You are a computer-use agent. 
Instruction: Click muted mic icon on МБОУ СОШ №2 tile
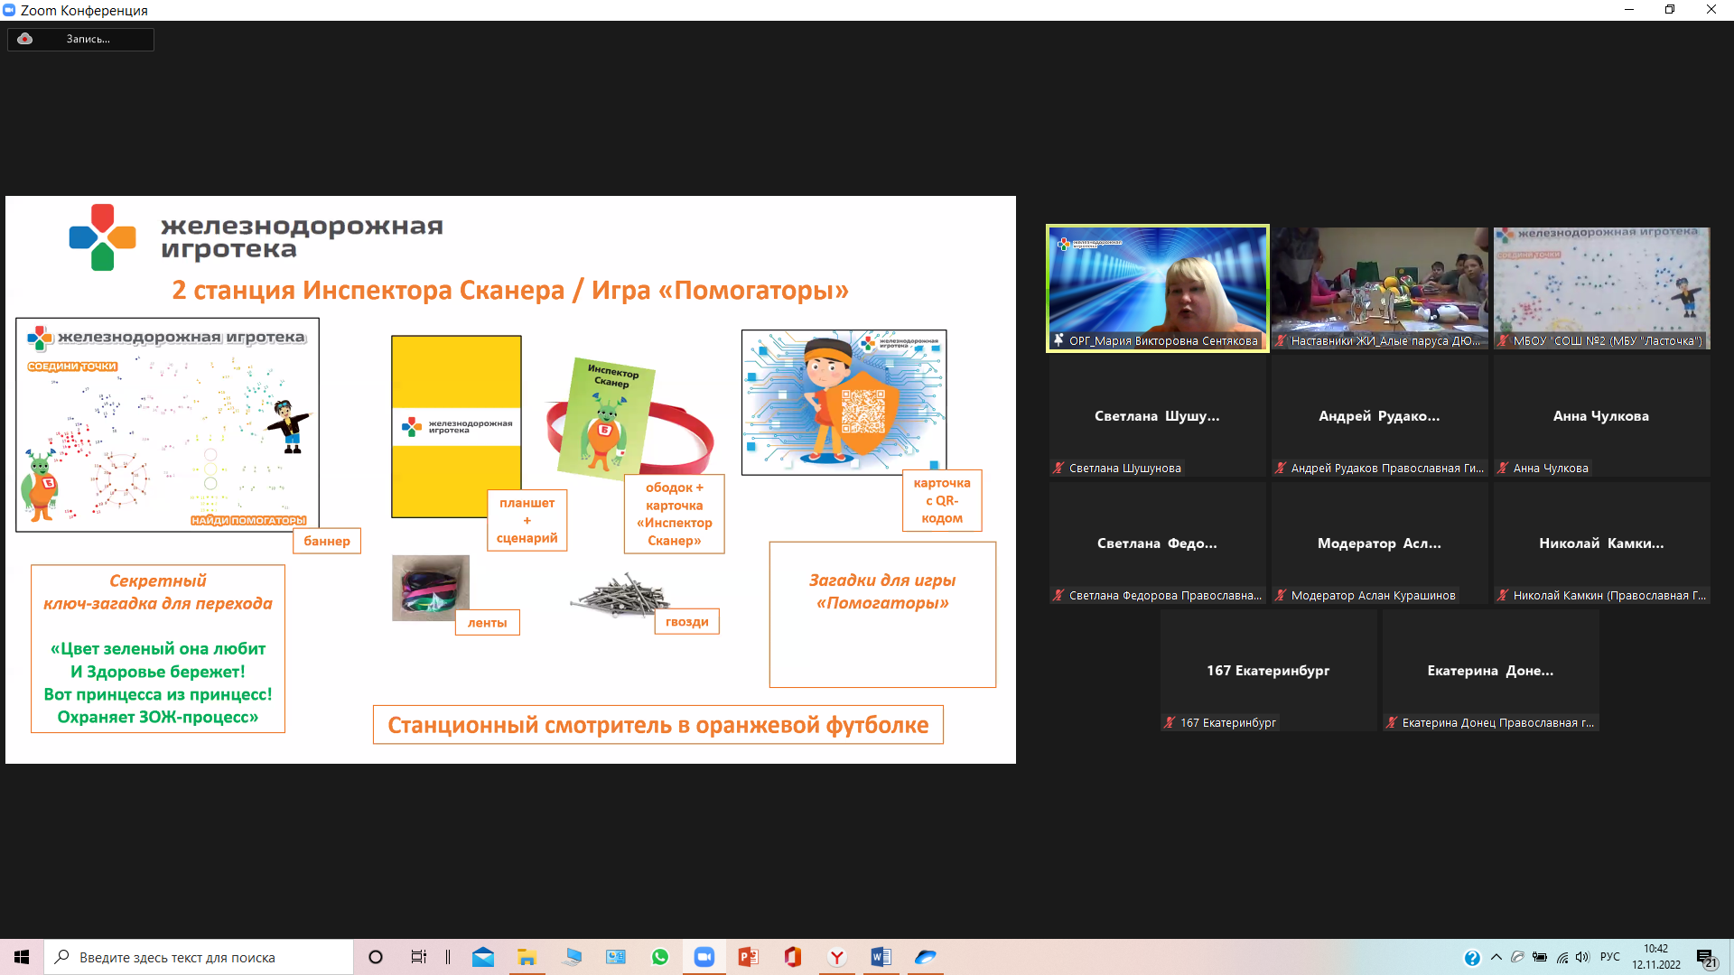tap(1503, 340)
